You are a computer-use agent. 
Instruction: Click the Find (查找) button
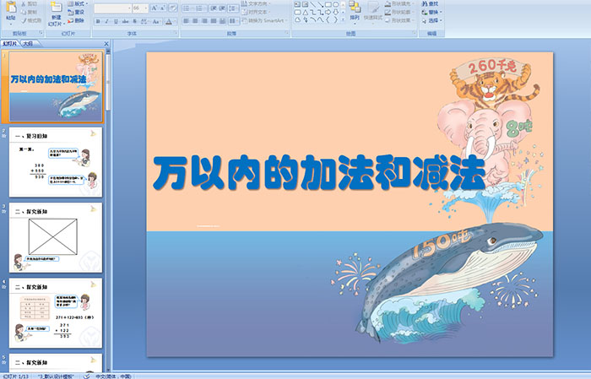(x=430, y=3)
